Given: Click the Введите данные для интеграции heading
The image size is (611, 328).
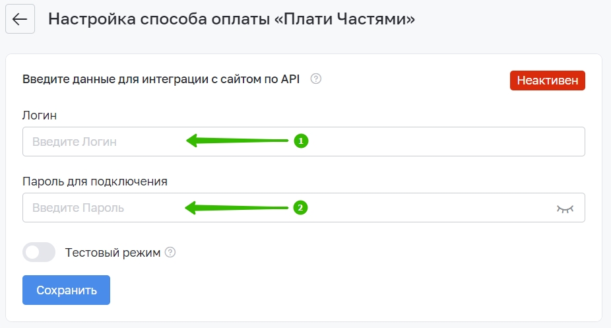Looking at the screenshot, I should (161, 79).
